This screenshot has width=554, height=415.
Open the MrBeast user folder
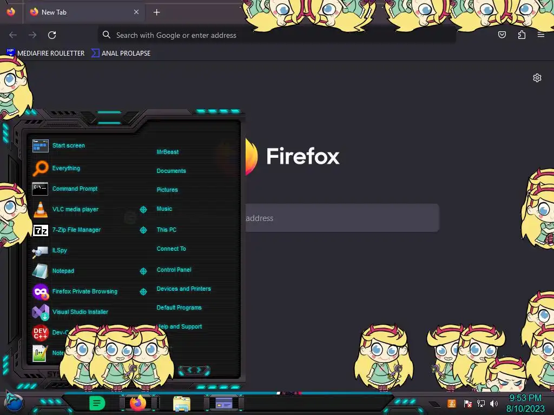click(168, 152)
